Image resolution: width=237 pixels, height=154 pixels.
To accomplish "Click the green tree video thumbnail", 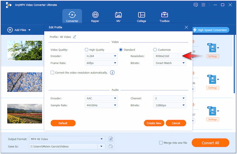I will point(24,51).
